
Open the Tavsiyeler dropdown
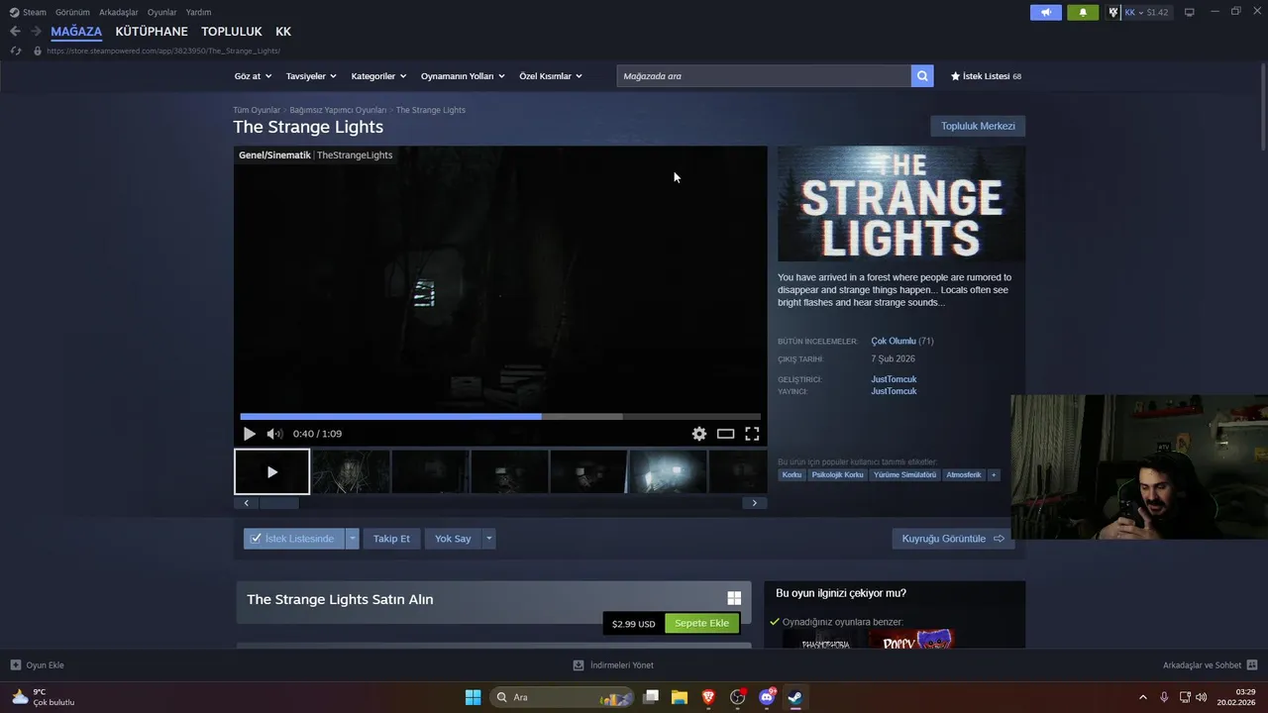311,76
